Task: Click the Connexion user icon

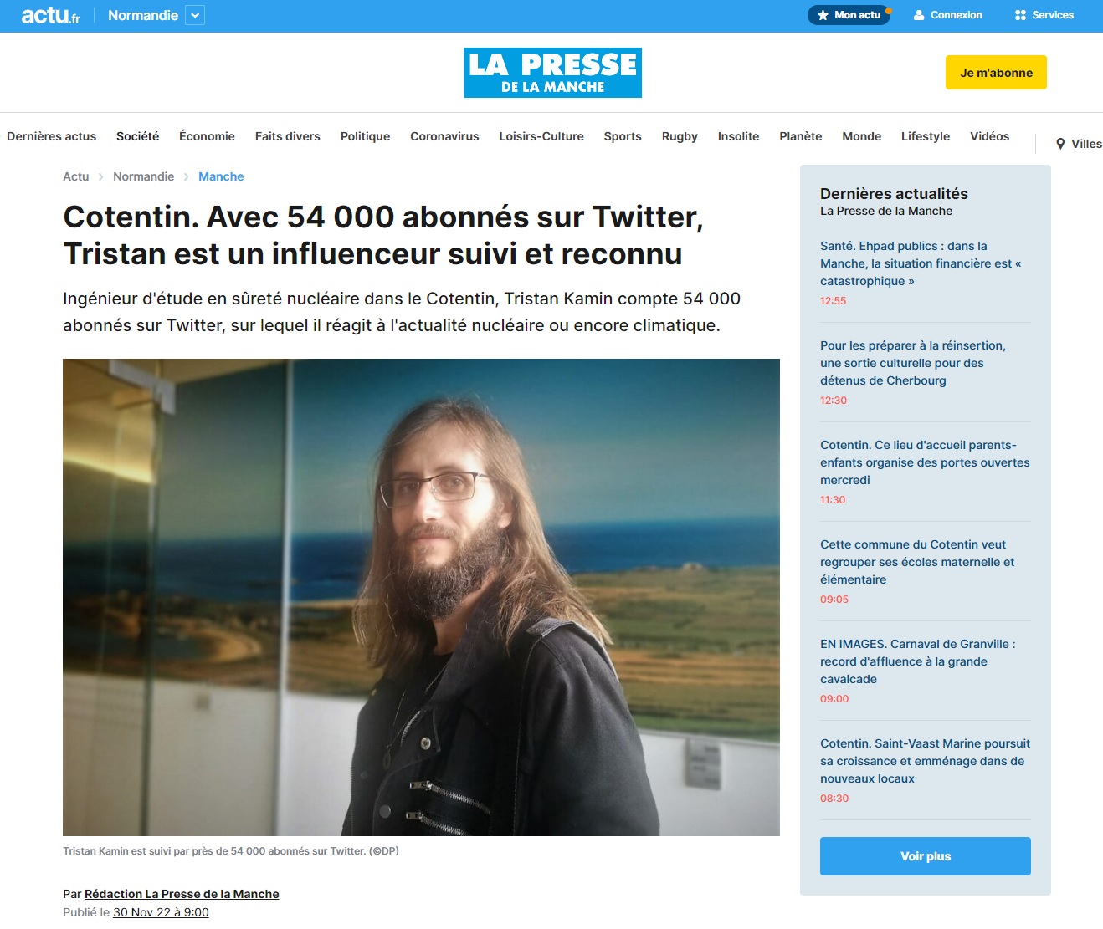Action: pos(919,15)
